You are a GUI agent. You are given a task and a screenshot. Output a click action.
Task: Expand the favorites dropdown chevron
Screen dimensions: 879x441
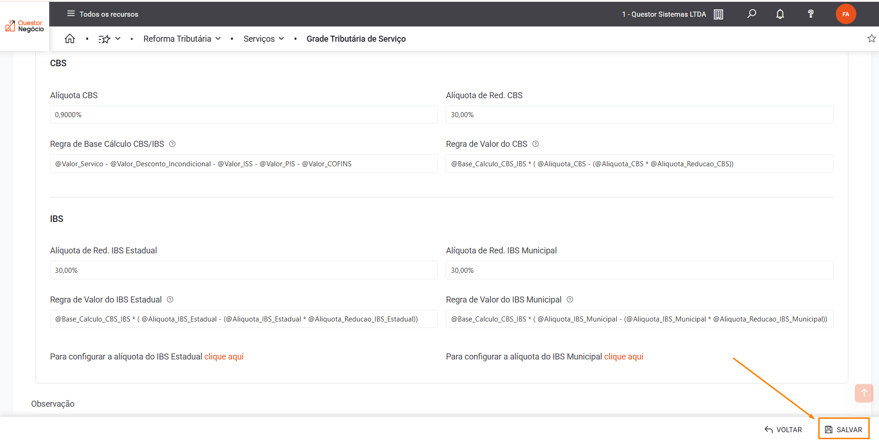(x=118, y=38)
